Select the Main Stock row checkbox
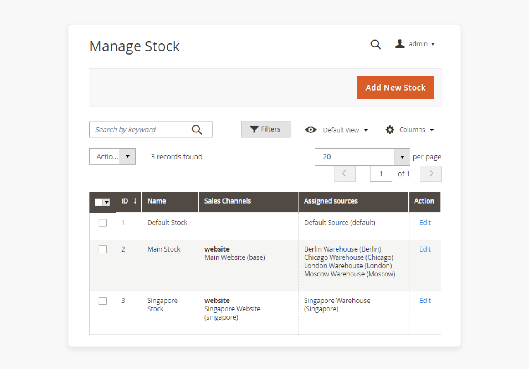 103,249
